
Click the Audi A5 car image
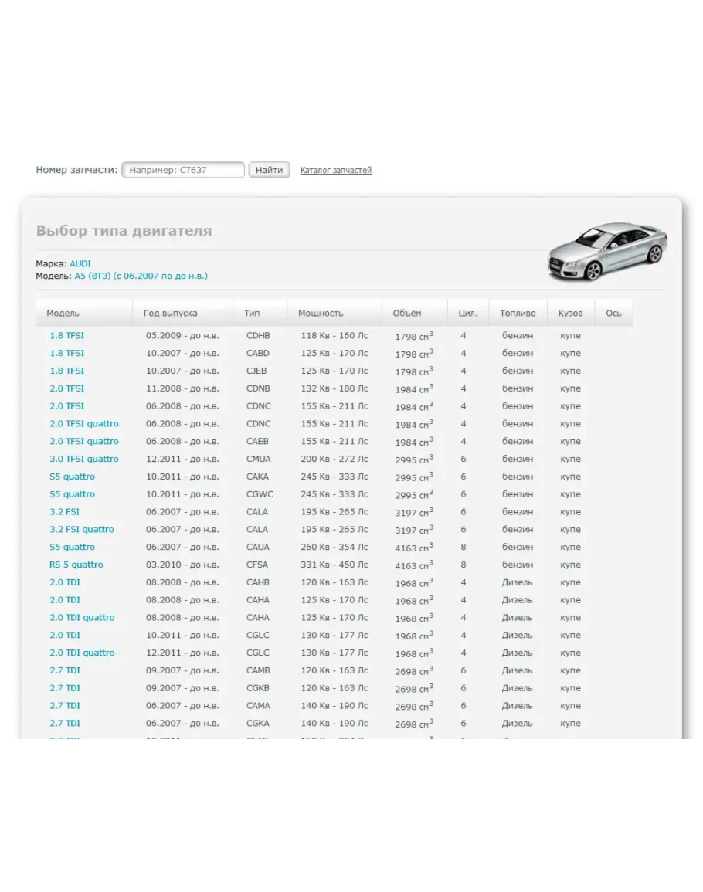(x=607, y=252)
